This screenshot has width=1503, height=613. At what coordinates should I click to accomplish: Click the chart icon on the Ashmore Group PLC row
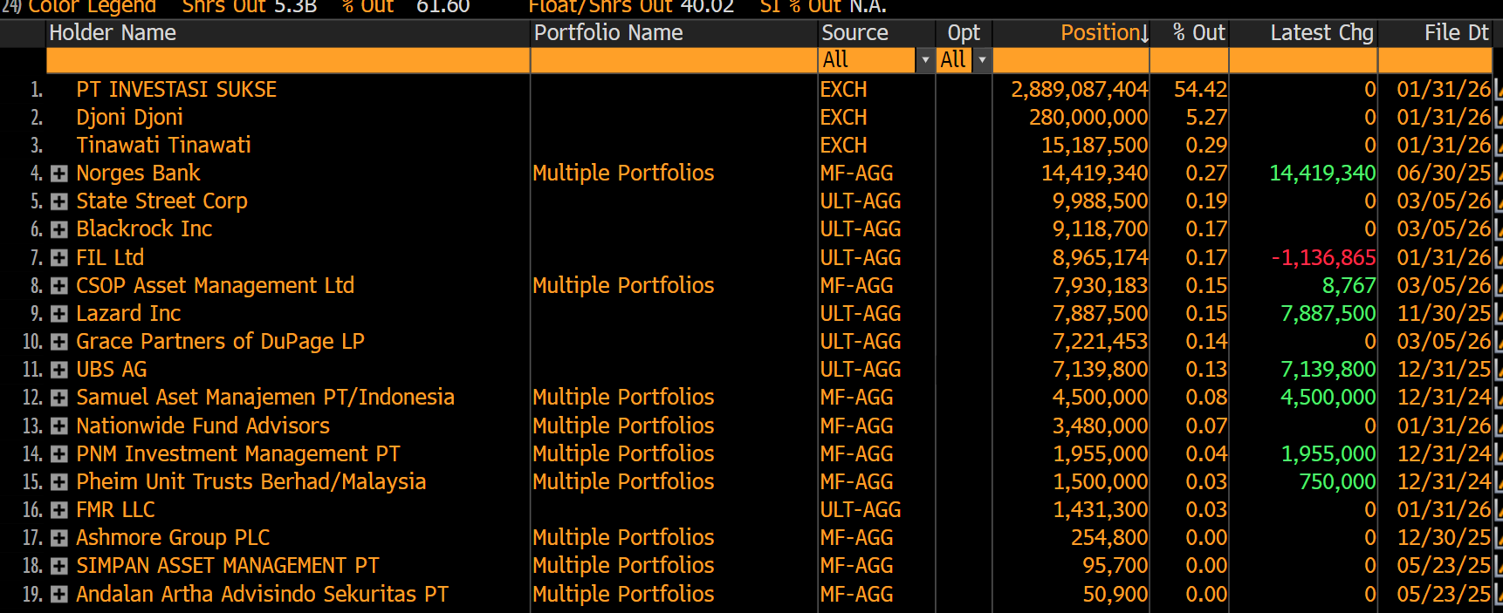[1498, 538]
